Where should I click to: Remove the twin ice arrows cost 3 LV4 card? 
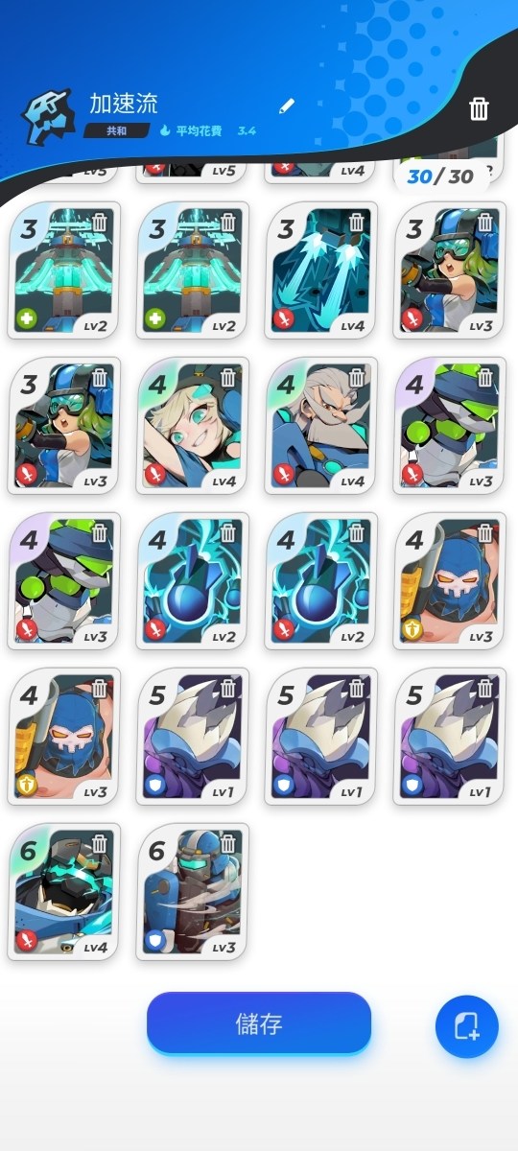357,223
